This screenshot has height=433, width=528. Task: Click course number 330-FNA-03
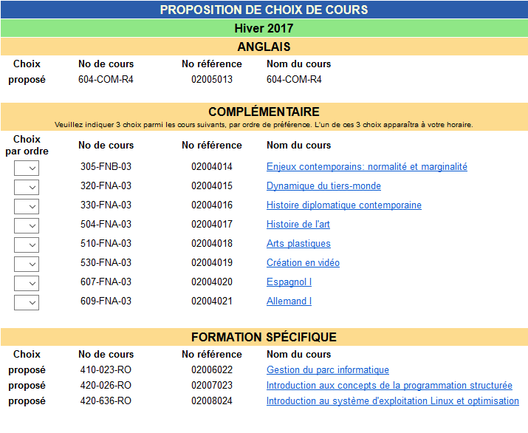click(x=106, y=205)
